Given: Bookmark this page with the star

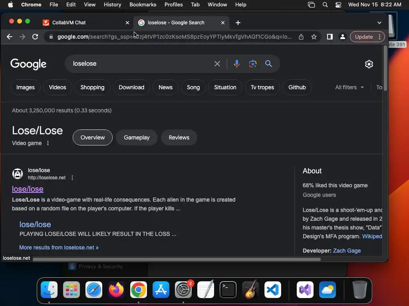Looking at the screenshot, I should pyautogui.click(x=314, y=37).
